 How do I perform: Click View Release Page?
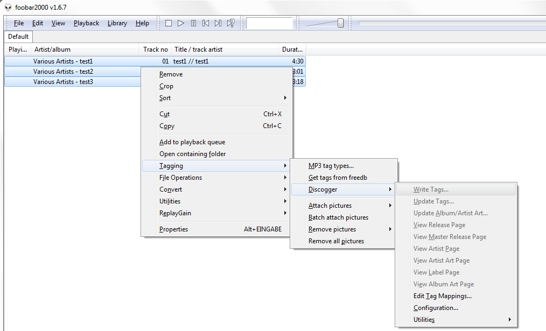456,225
